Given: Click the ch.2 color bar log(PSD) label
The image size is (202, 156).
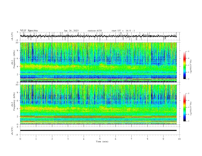Looking at the screenshot, I should click(x=191, y=108).
